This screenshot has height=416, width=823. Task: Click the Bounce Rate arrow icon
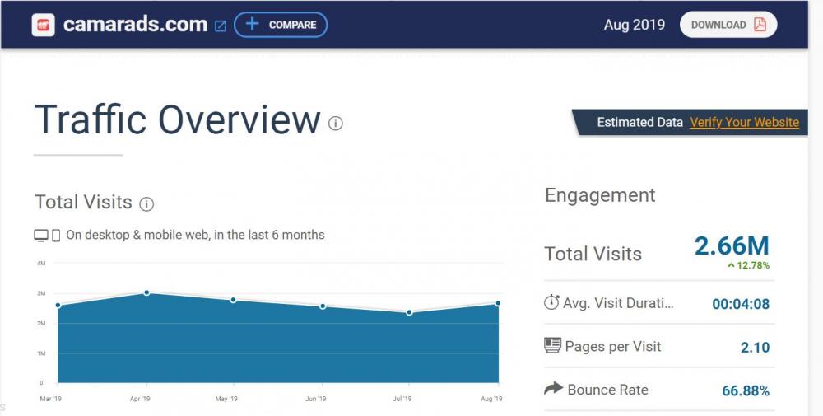pos(553,389)
